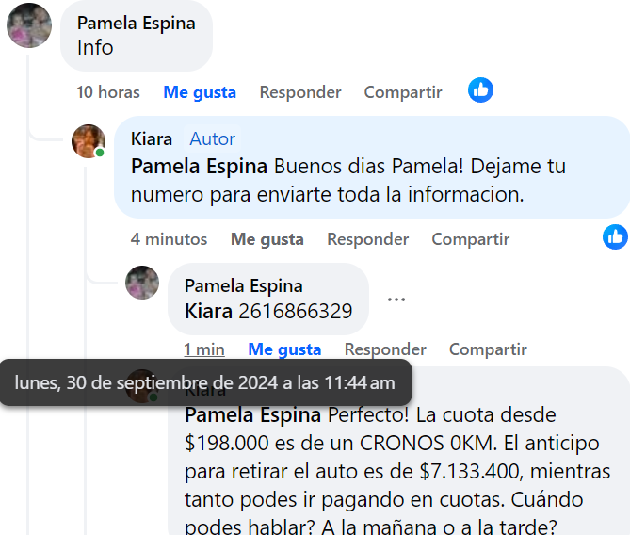Click the like reaction icon under Pamela's Info comment
Image resolution: width=630 pixels, height=535 pixels.
[x=480, y=90]
